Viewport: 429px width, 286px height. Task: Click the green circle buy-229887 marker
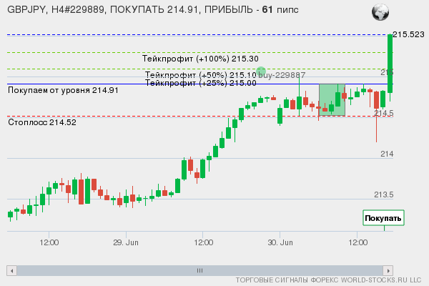[261, 71]
